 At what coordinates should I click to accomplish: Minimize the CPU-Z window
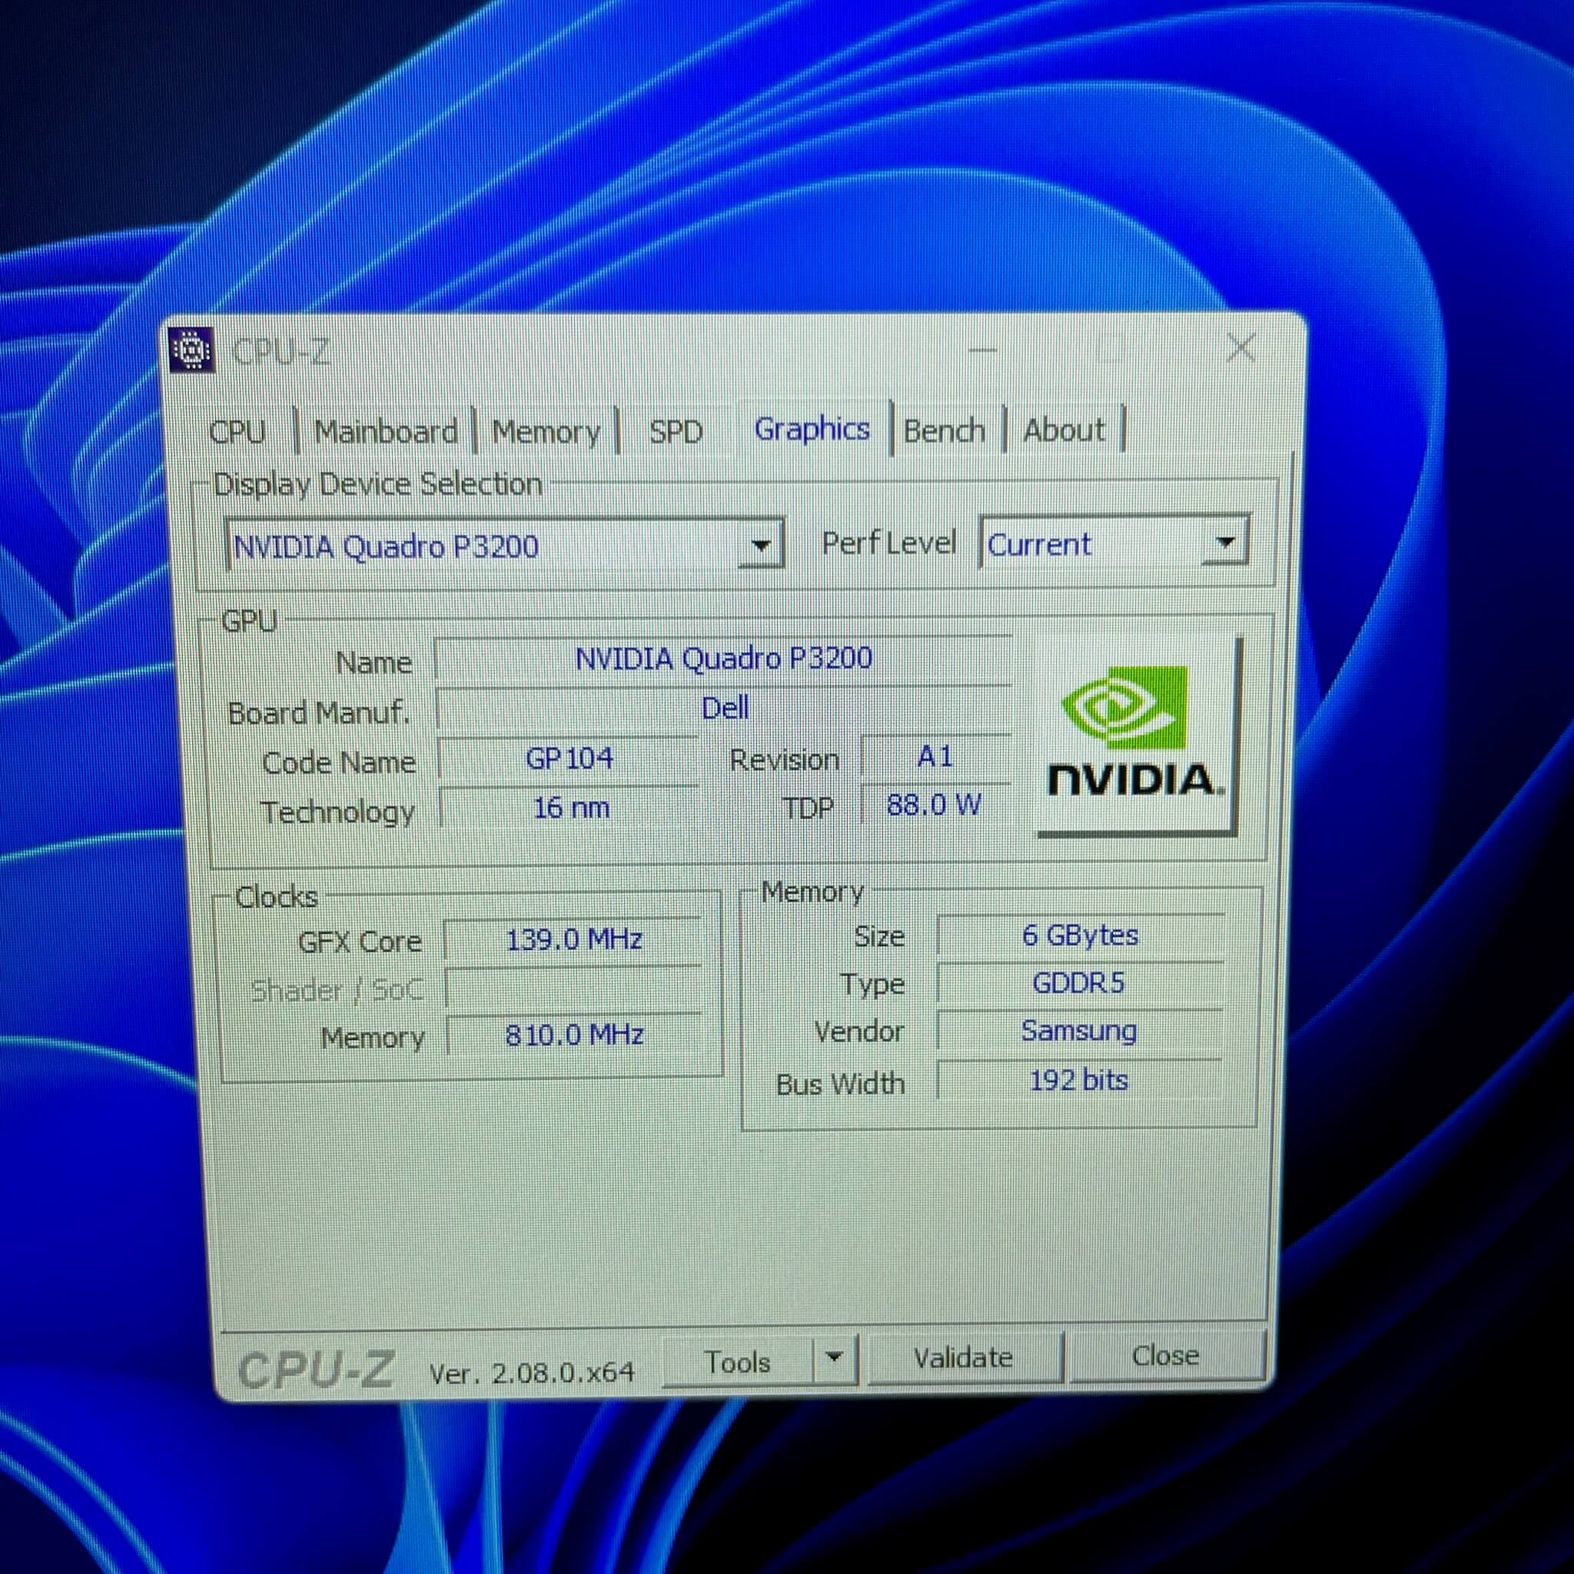(x=982, y=351)
